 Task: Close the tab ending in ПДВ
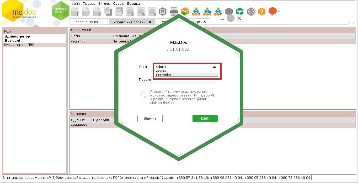[x=205, y=22]
